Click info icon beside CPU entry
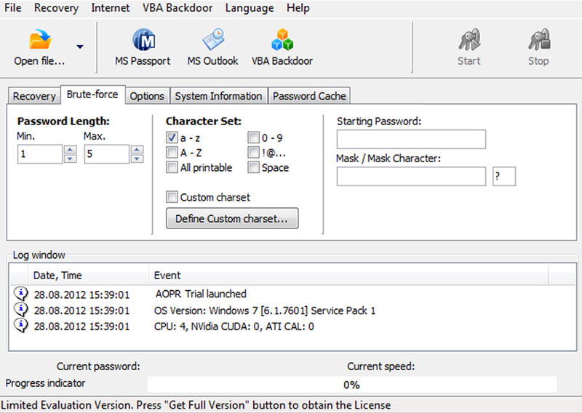The image size is (582, 413). coord(21,326)
